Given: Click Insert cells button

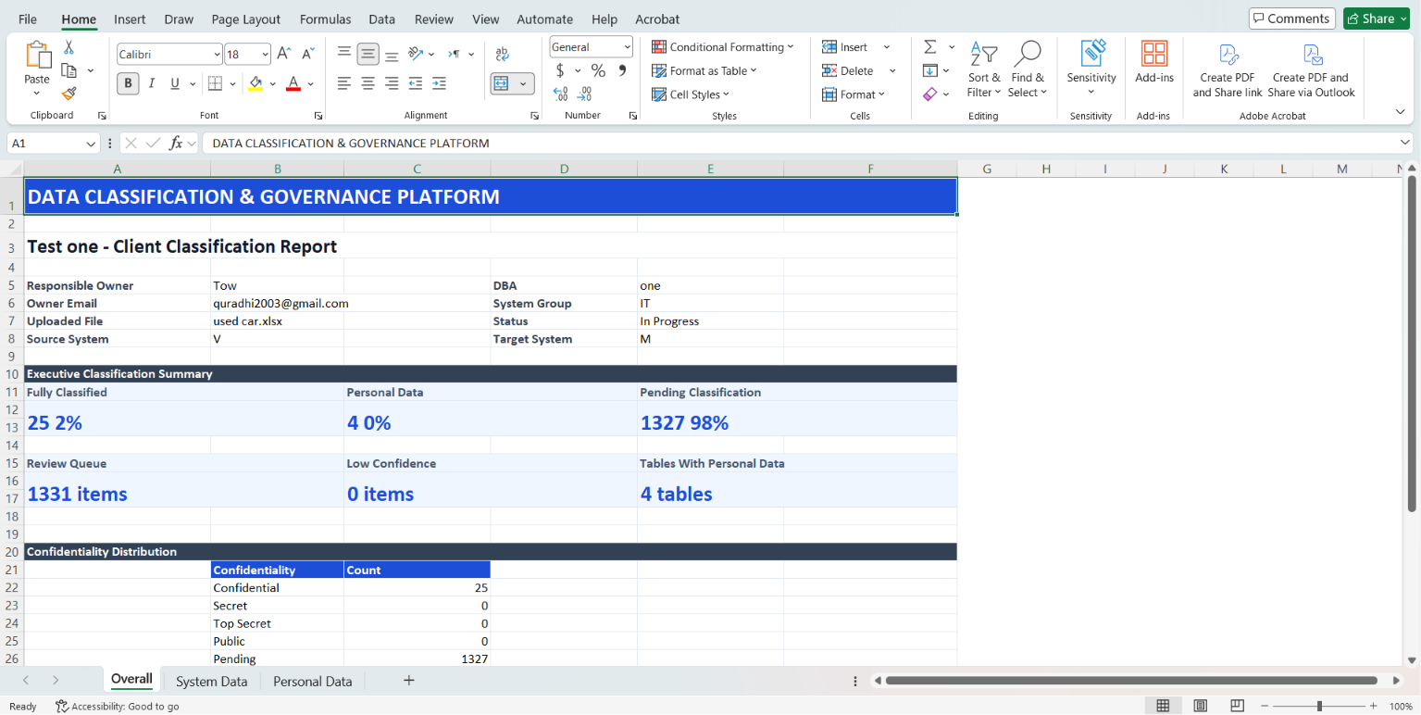Looking at the screenshot, I should tap(844, 47).
